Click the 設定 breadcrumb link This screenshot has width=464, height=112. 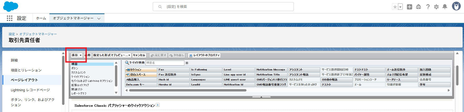tap(12, 34)
